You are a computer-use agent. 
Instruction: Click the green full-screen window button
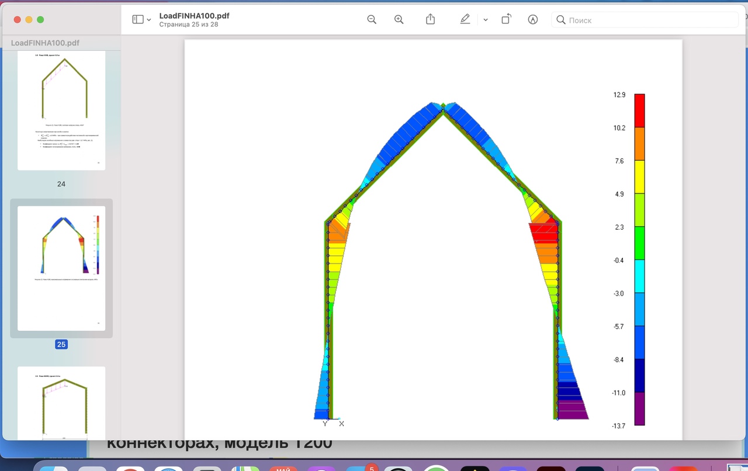pyautogui.click(x=40, y=20)
